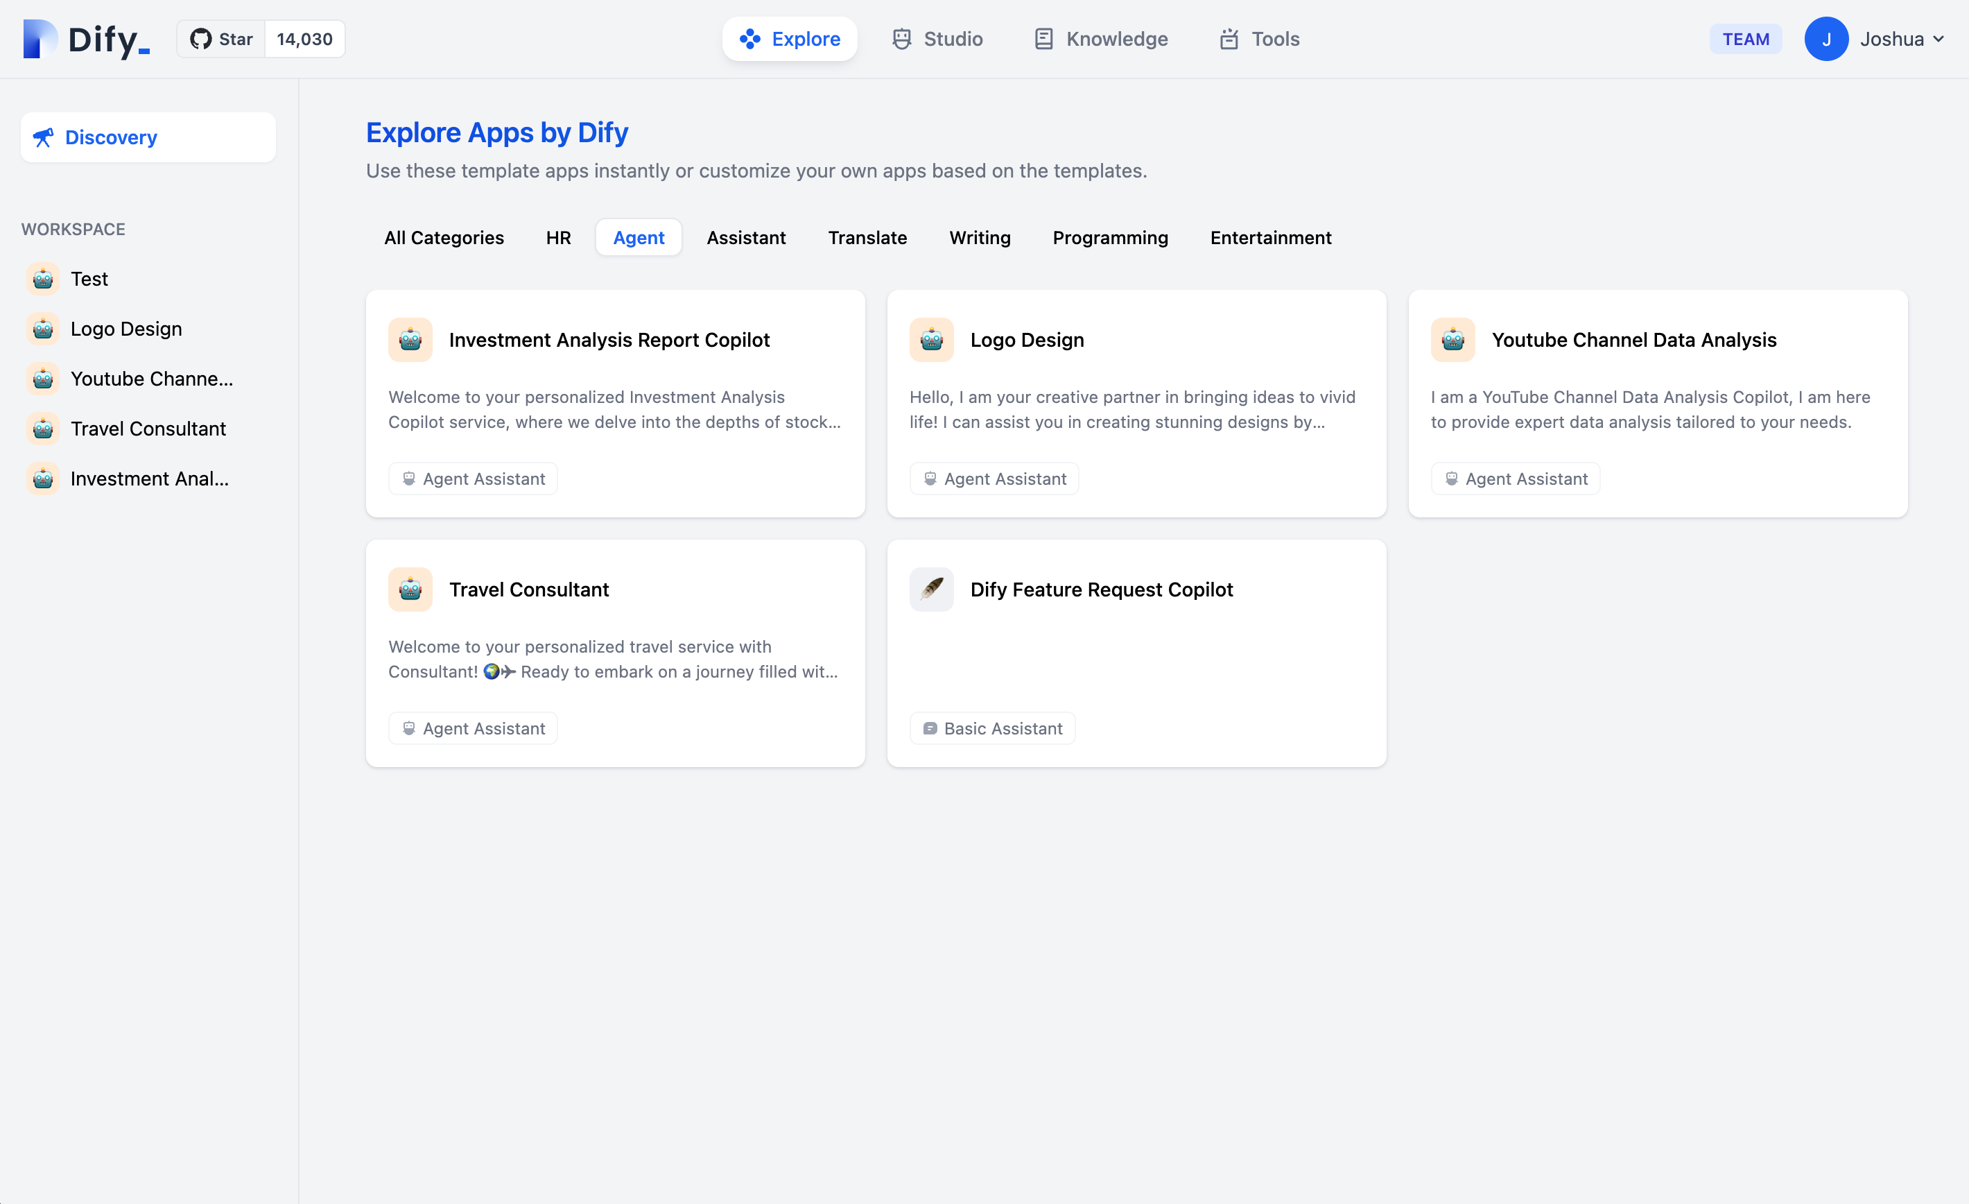Select the Investment Analysis Report Copilot card
This screenshot has height=1204, width=1969.
tap(614, 404)
